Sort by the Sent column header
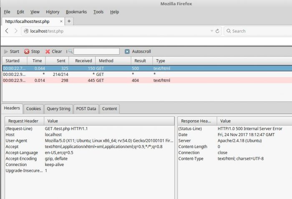Image resolution: width=292 pixels, height=199 pixels. (57, 61)
